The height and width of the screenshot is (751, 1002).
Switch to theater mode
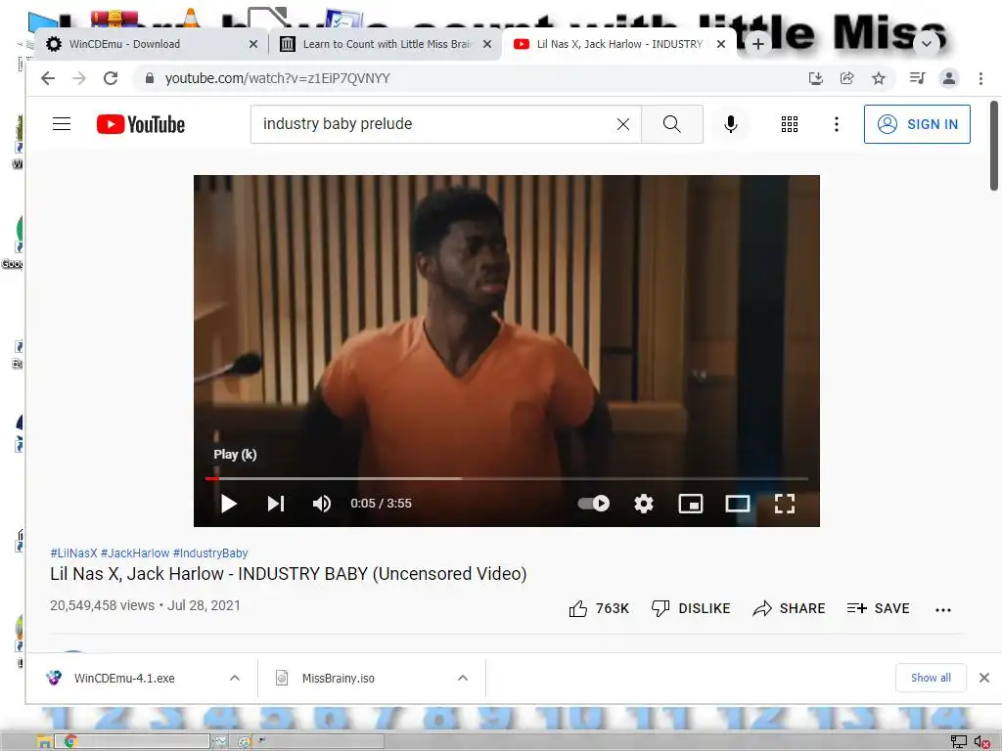(738, 504)
